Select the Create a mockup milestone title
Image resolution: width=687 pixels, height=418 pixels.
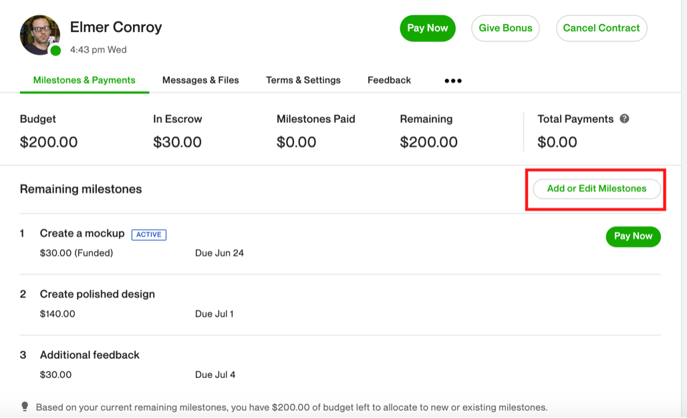pos(82,234)
